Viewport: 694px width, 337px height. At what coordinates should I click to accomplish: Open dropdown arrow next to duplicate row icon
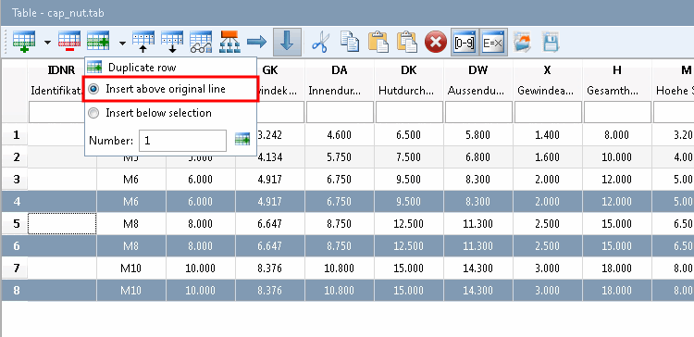[x=122, y=43]
